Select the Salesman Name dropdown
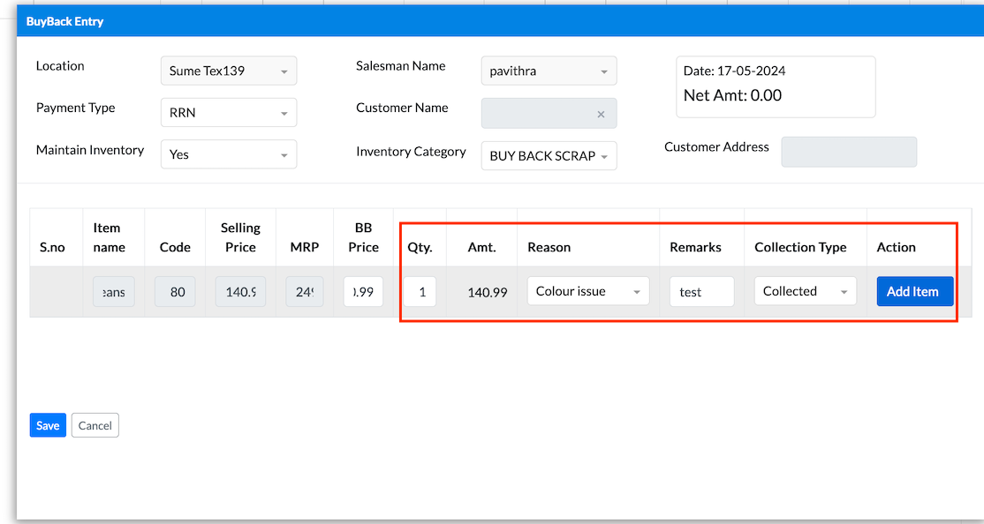Screen dimensions: 984x524 click(x=549, y=71)
